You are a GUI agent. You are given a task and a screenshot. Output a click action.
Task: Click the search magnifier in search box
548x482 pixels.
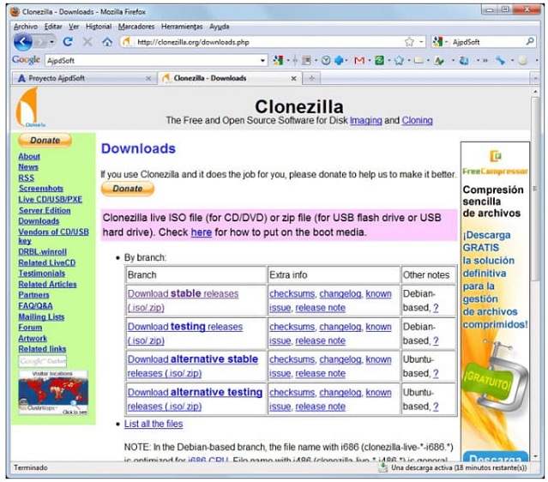point(529,41)
